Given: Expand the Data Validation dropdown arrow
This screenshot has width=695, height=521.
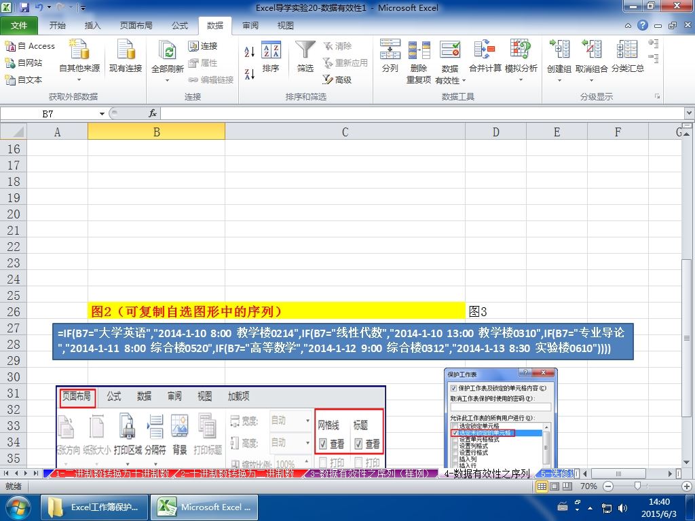Looking at the screenshot, I should pos(464,81).
